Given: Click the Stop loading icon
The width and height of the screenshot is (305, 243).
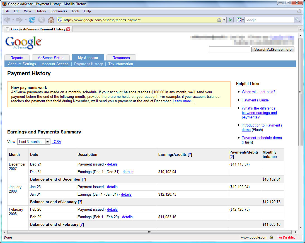Looking at the screenshot, I should pos(42,20).
